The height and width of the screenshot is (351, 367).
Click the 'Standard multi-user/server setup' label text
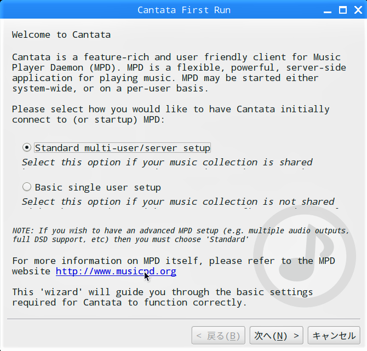[x=122, y=148]
